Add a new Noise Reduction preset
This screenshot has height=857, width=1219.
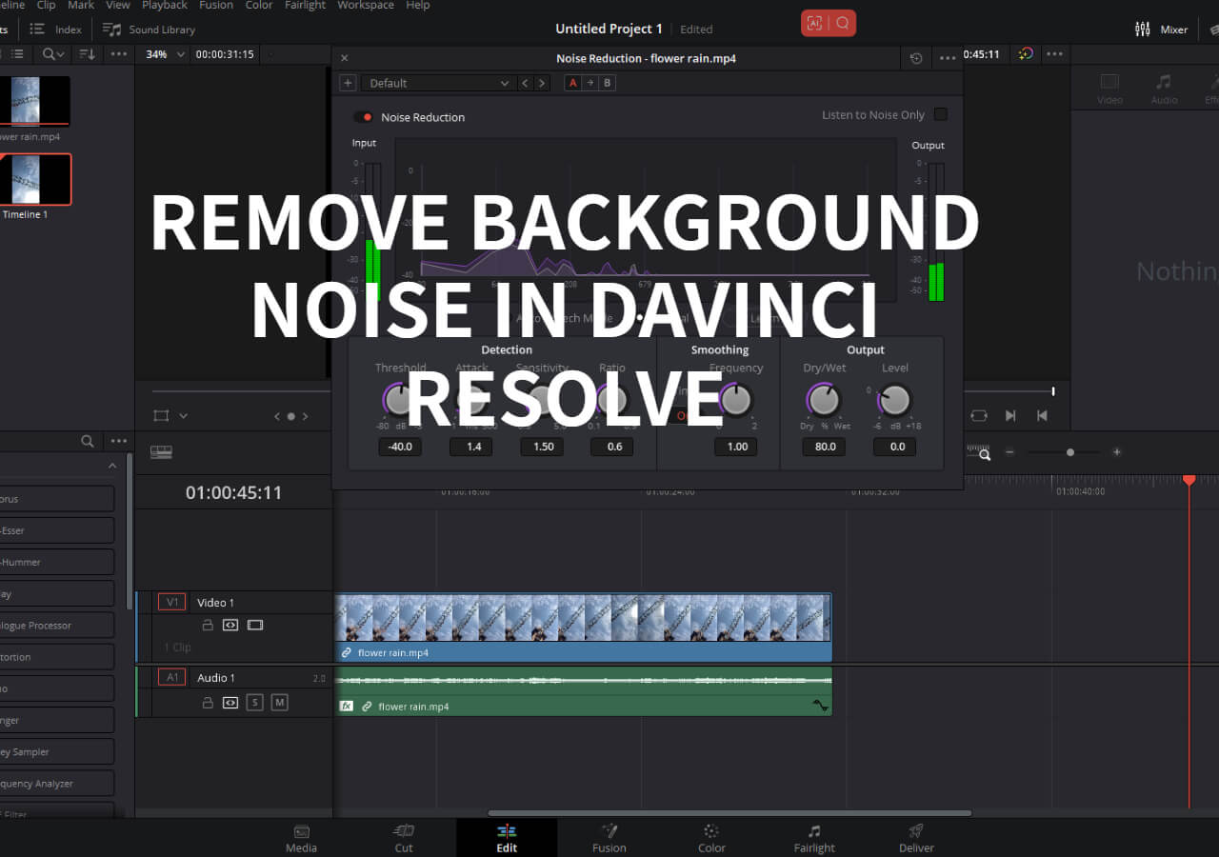point(348,83)
